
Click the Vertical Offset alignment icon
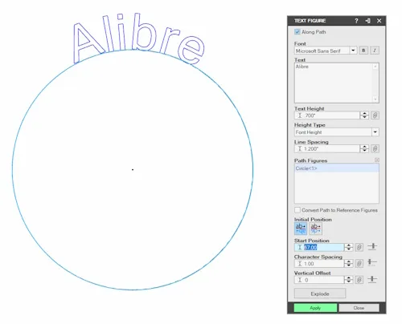click(372, 279)
